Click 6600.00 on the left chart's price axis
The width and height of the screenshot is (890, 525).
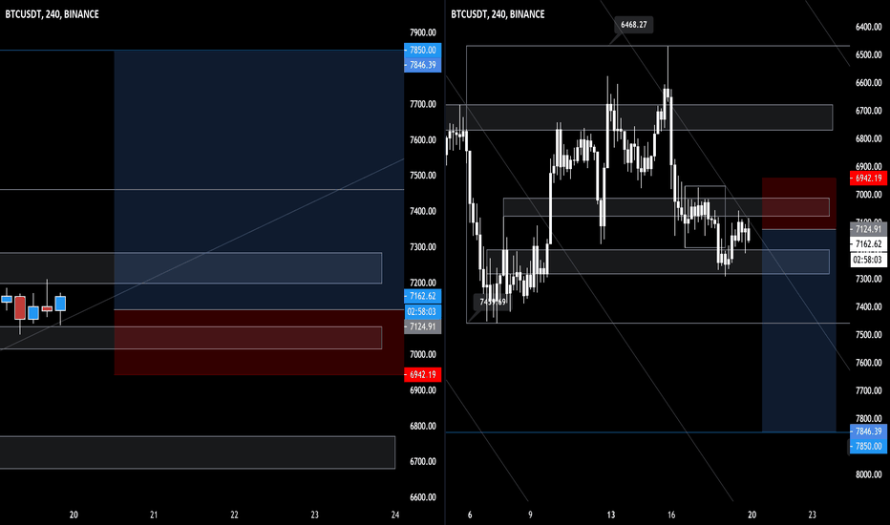tap(423, 497)
